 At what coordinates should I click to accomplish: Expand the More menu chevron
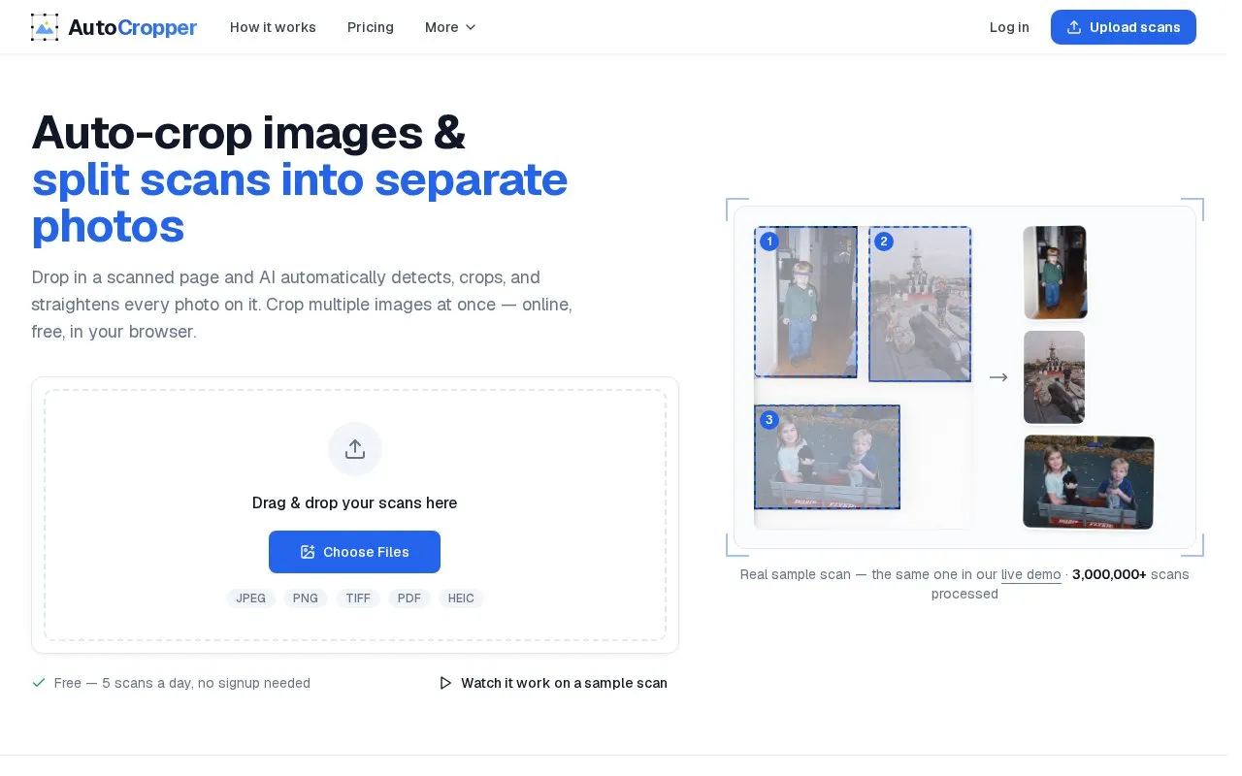471,27
